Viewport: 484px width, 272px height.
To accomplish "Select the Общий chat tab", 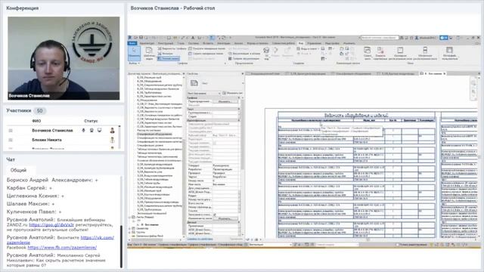I will click(18, 170).
